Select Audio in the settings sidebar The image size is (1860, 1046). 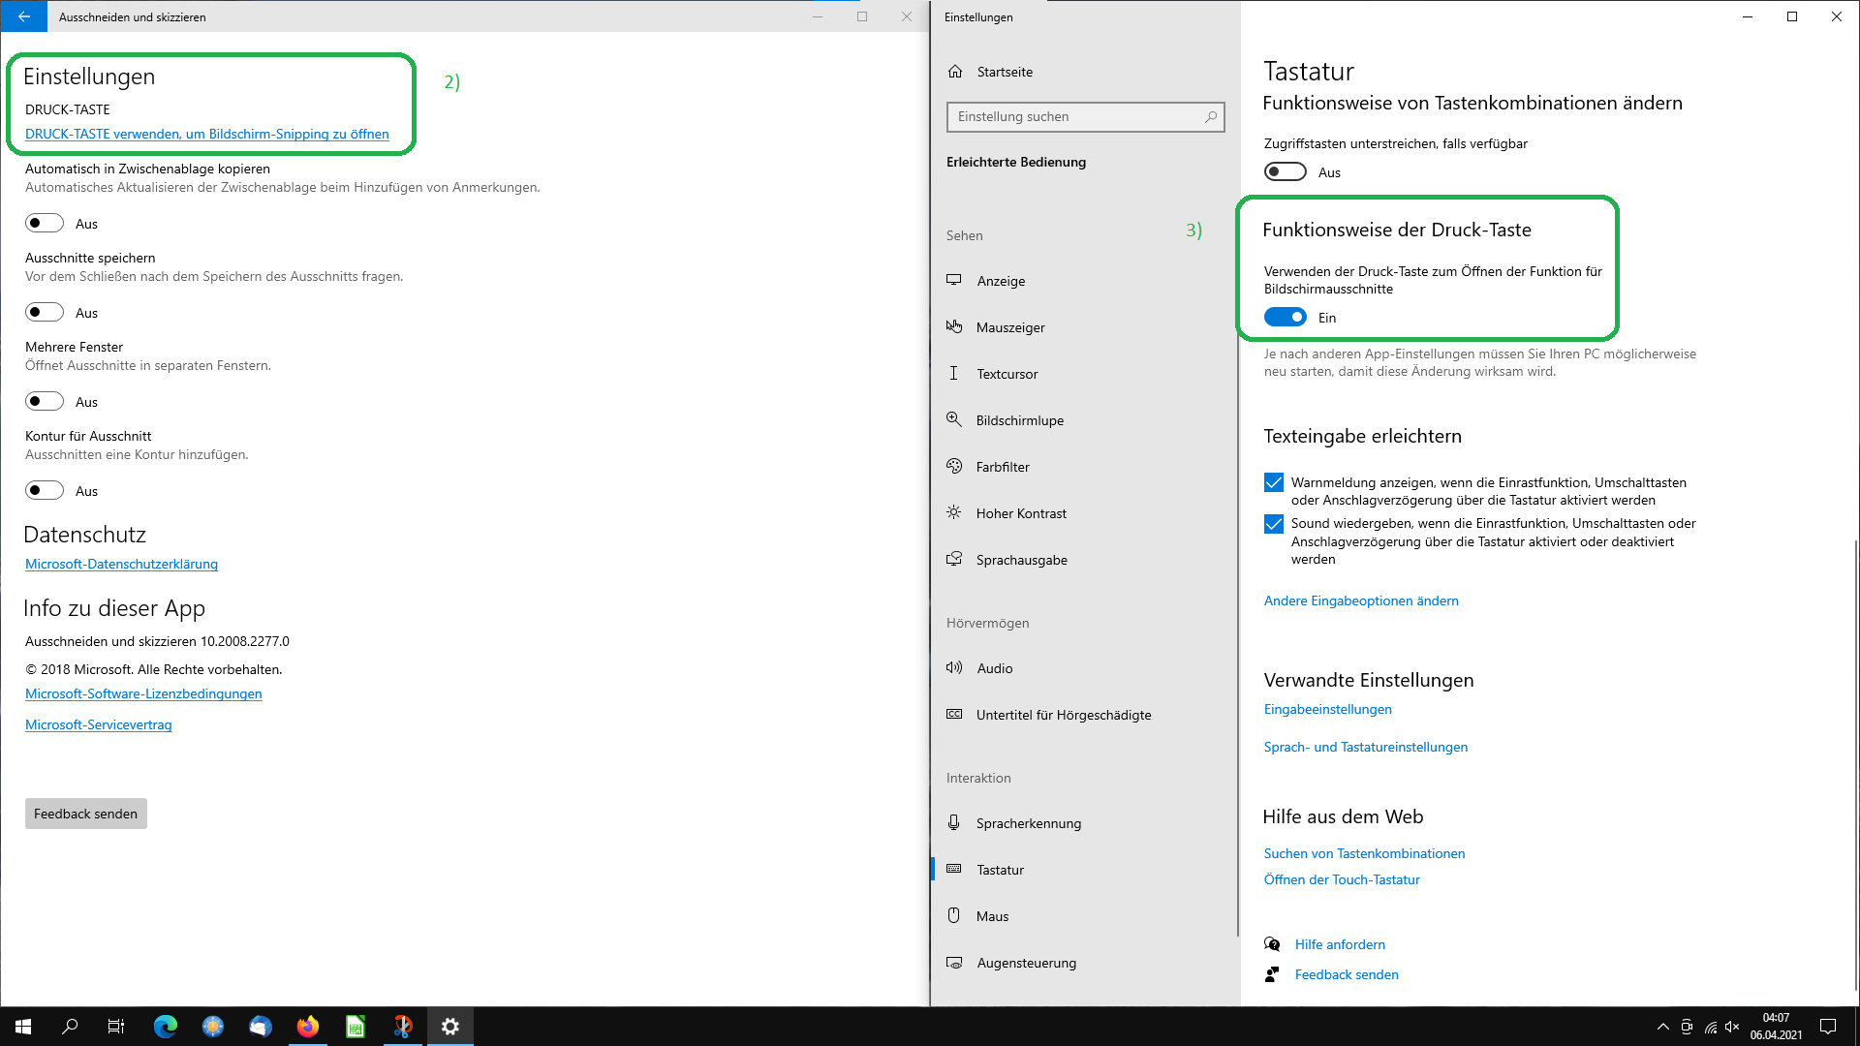pos(994,668)
